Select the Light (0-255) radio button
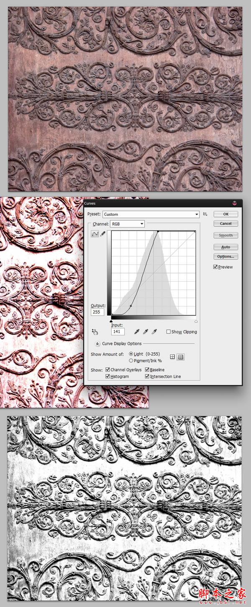 pos(131,354)
